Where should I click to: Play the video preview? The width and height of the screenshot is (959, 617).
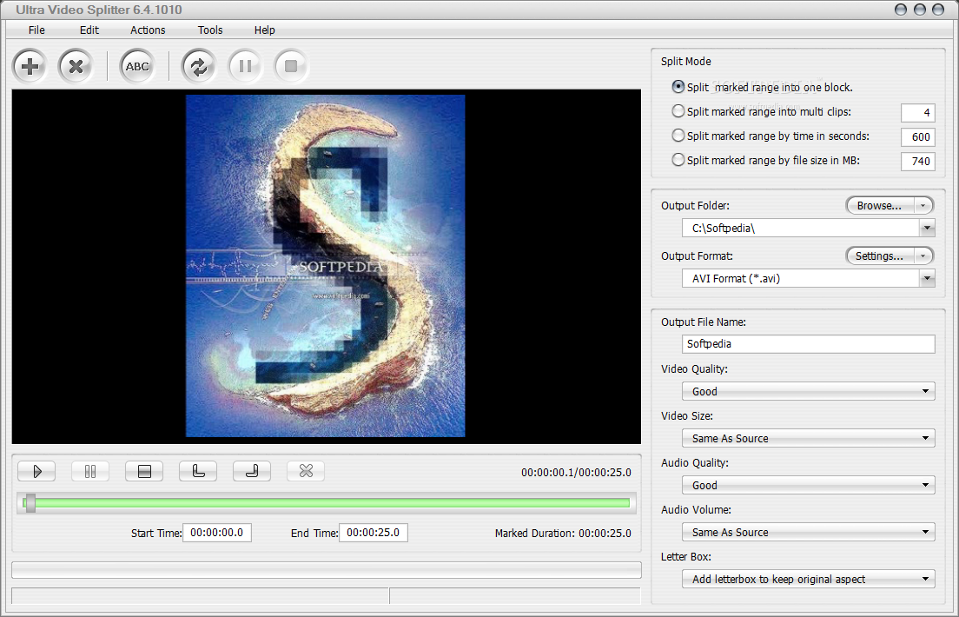pos(36,471)
